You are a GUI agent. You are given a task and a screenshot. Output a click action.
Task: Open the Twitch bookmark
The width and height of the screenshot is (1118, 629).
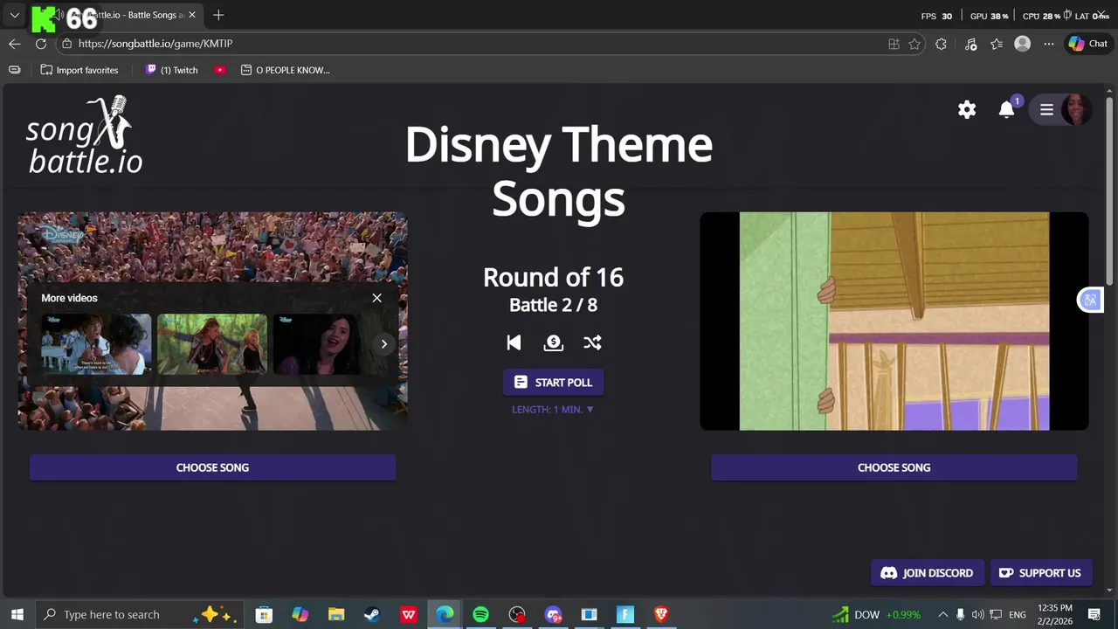tap(171, 70)
